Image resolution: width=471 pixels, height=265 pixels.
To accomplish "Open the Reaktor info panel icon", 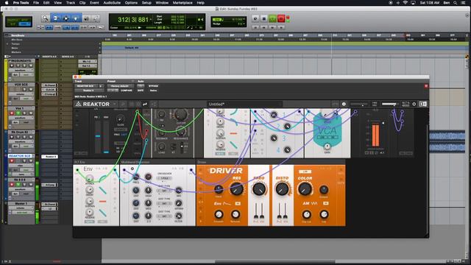I will pyautogui.click(x=344, y=104).
